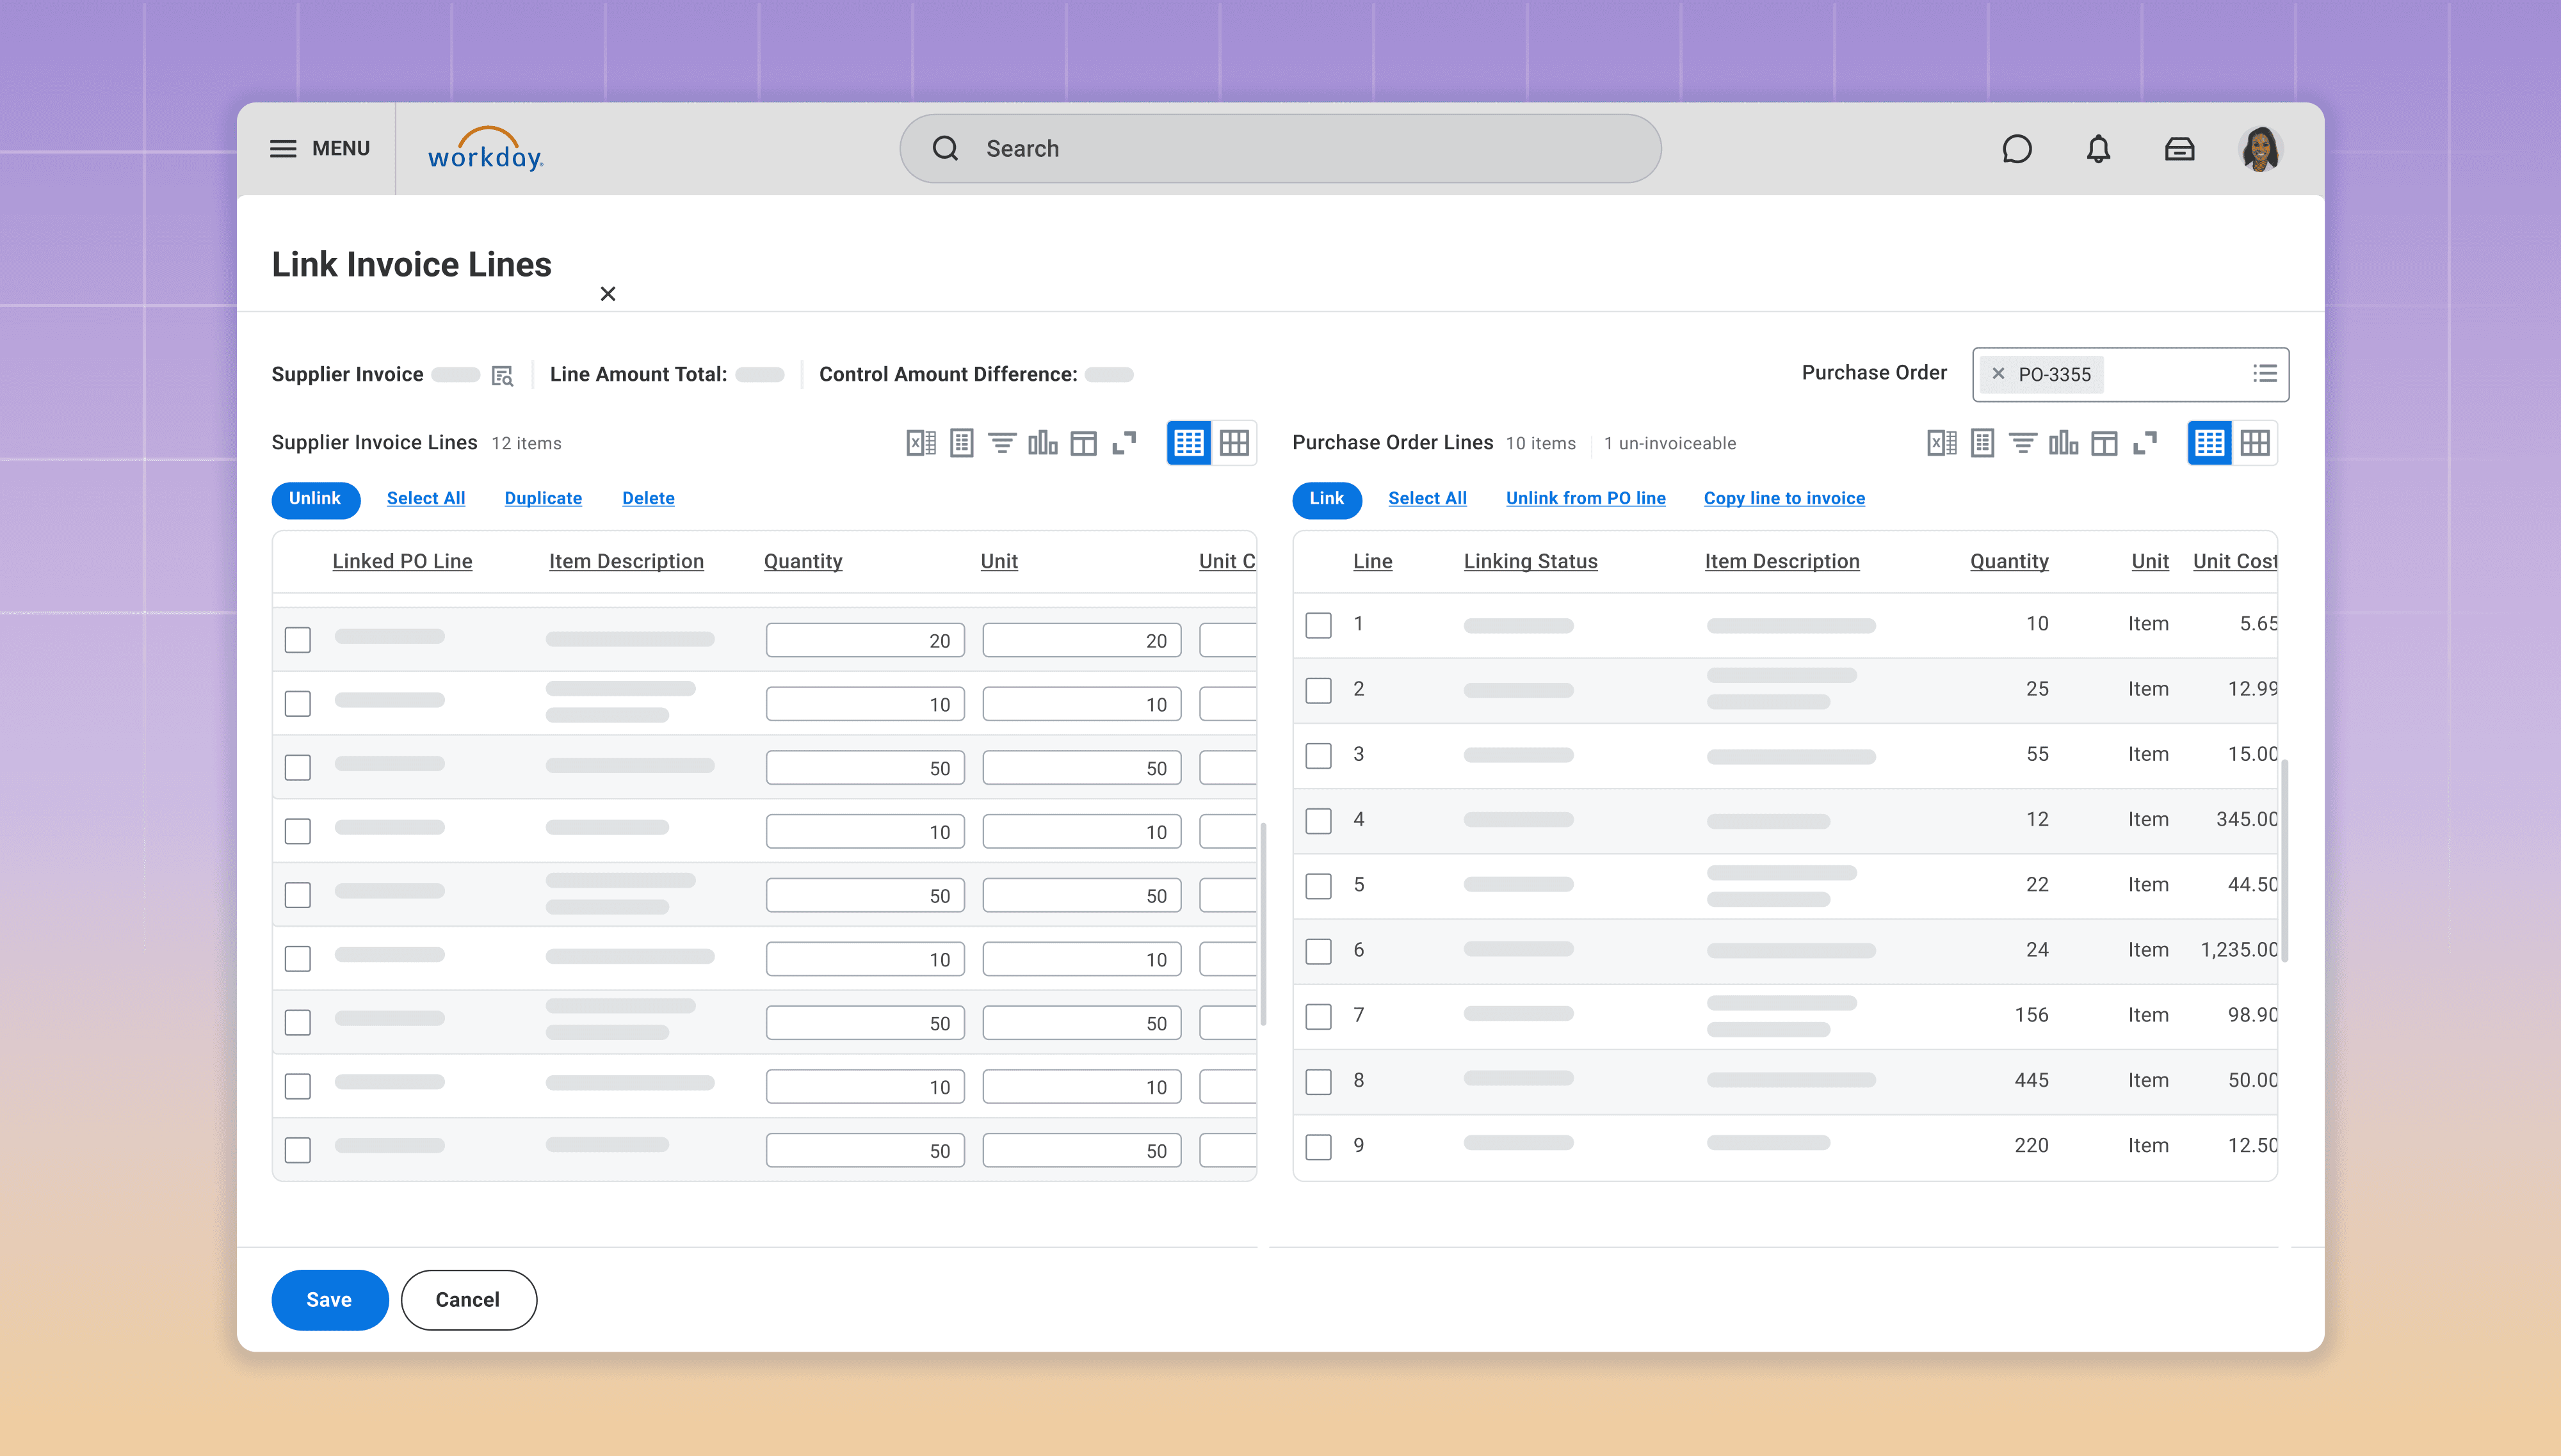Open Supplier Invoice related actions icon
The image size is (2561, 1456).
point(502,376)
